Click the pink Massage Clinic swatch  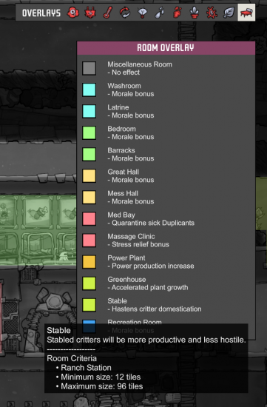click(89, 240)
